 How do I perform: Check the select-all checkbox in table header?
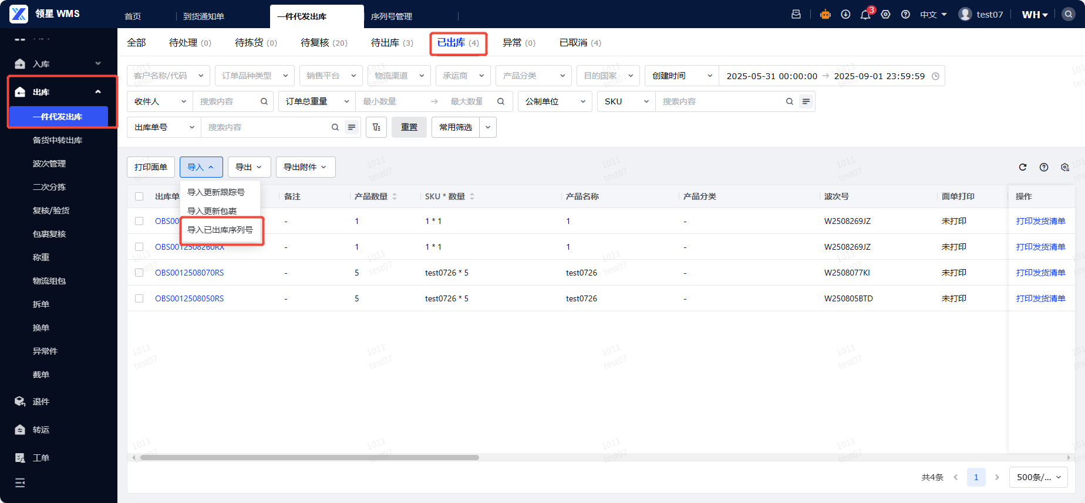tap(139, 196)
